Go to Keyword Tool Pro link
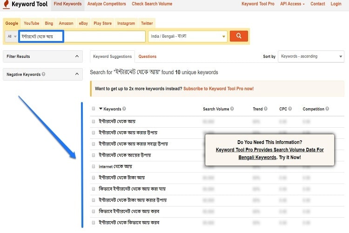Image resolution: width=349 pixels, height=233 pixels. click(x=258, y=4)
